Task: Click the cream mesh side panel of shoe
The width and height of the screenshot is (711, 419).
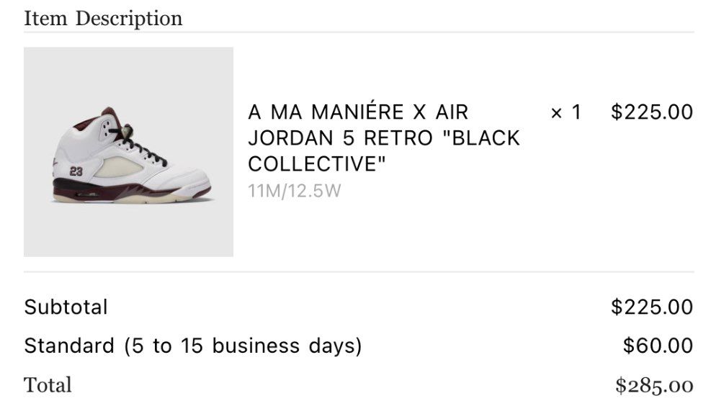Action: tap(119, 167)
